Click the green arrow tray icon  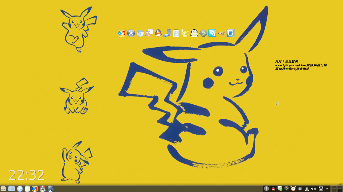287,188
